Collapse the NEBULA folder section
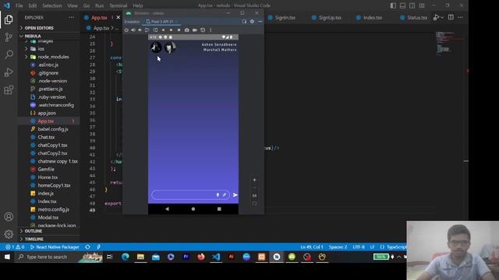This screenshot has height=280, width=499. 33,37
